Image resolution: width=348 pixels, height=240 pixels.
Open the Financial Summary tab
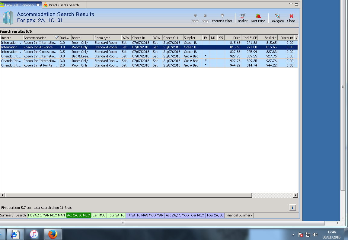click(238, 215)
